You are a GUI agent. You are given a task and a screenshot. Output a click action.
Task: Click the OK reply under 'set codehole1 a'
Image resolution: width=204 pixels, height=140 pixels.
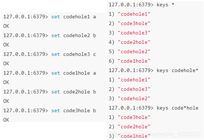click(6, 26)
